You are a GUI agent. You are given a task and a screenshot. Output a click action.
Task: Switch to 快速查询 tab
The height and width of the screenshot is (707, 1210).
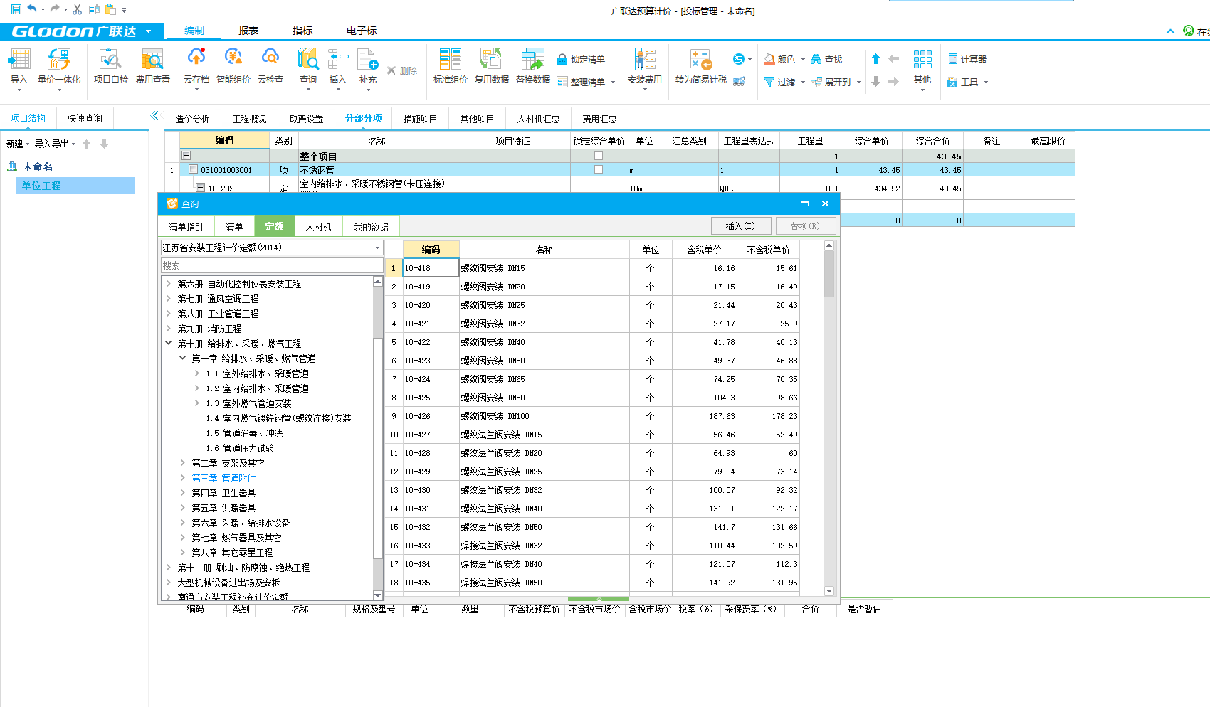tap(85, 118)
